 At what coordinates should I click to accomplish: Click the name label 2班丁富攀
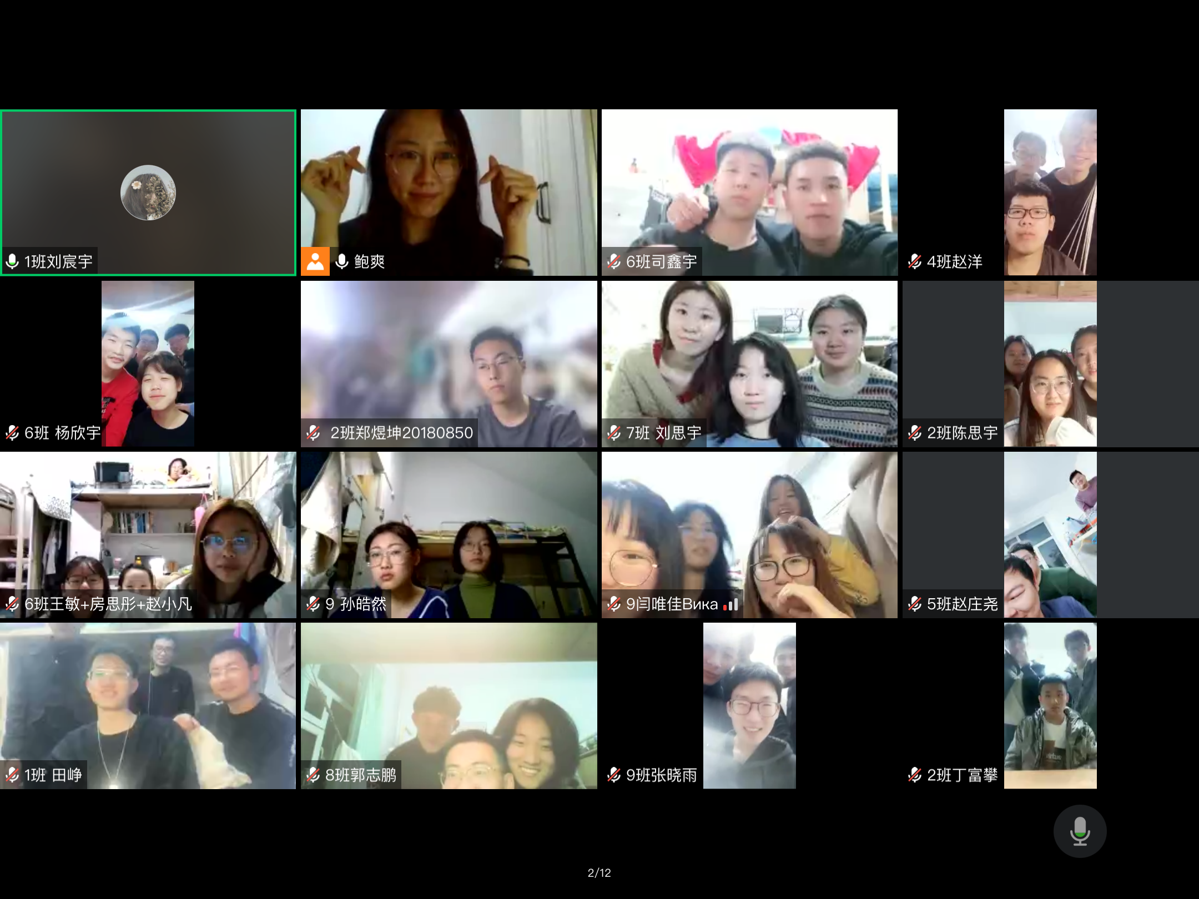963,775
